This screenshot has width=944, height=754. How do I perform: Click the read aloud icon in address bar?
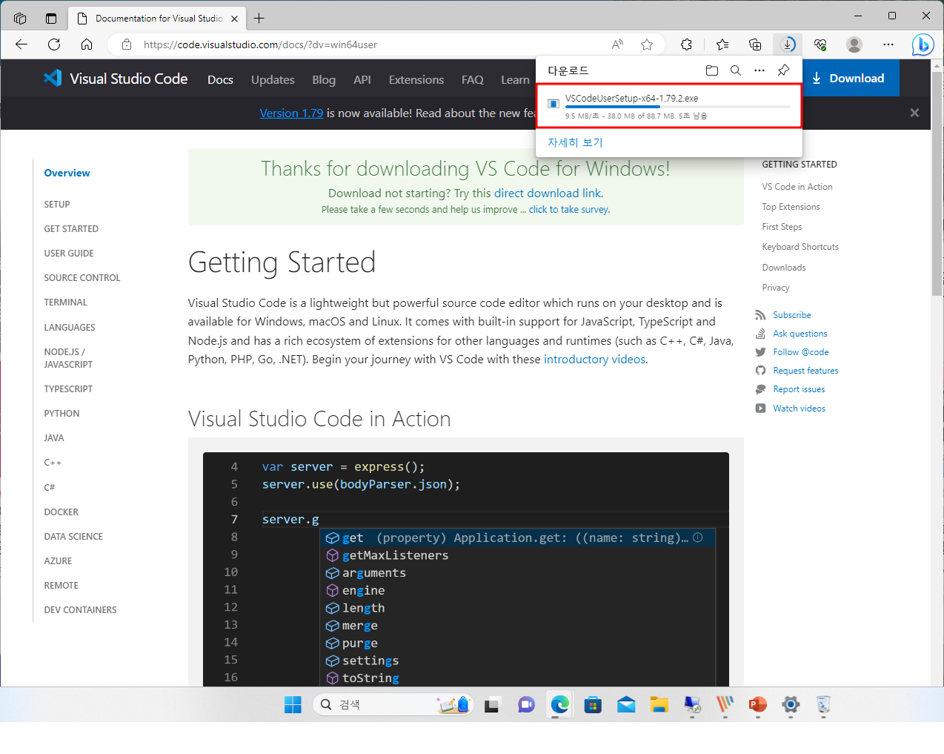tap(617, 44)
